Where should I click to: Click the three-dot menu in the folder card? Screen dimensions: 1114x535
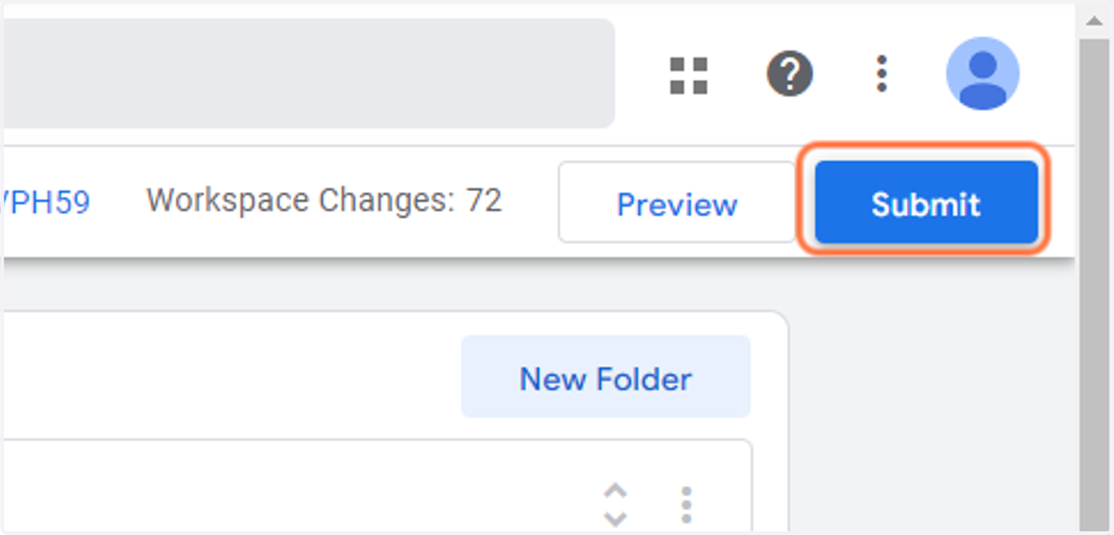tap(686, 504)
